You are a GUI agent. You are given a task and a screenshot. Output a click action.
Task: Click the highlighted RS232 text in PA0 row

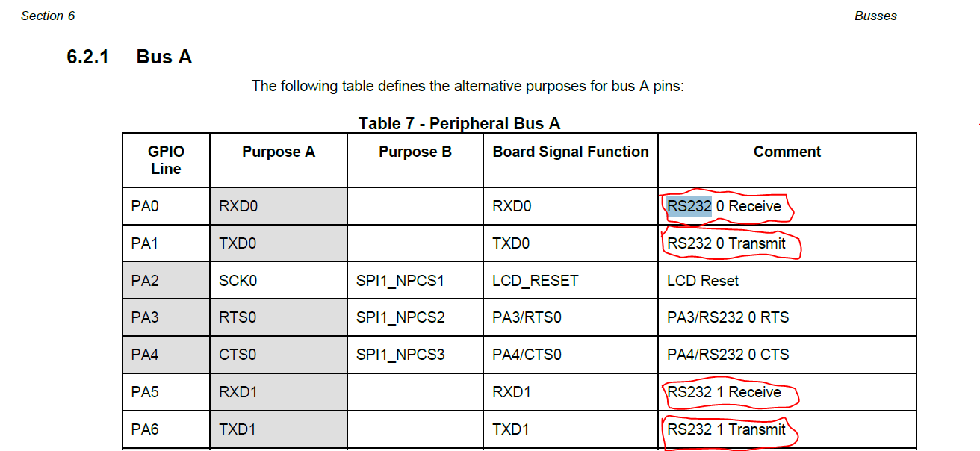click(689, 206)
